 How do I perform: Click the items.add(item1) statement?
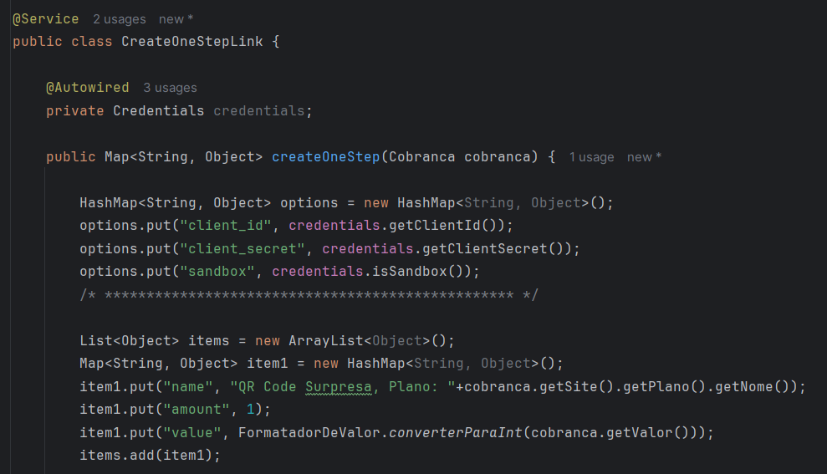149,455
